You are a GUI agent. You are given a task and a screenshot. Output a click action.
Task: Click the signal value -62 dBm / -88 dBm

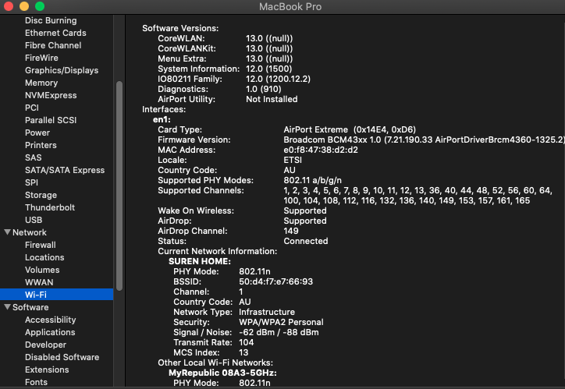279,333
